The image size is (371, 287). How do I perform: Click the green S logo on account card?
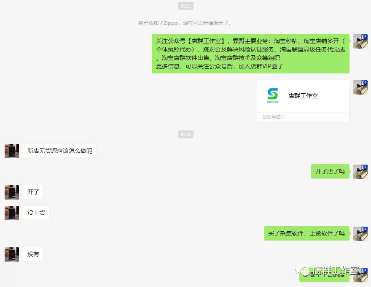pyautogui.click(x=273, y=95)
